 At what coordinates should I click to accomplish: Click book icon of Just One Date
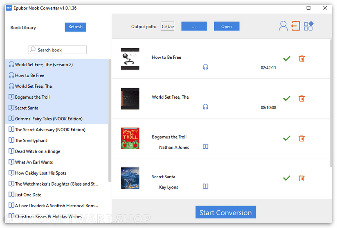(11, 195)
